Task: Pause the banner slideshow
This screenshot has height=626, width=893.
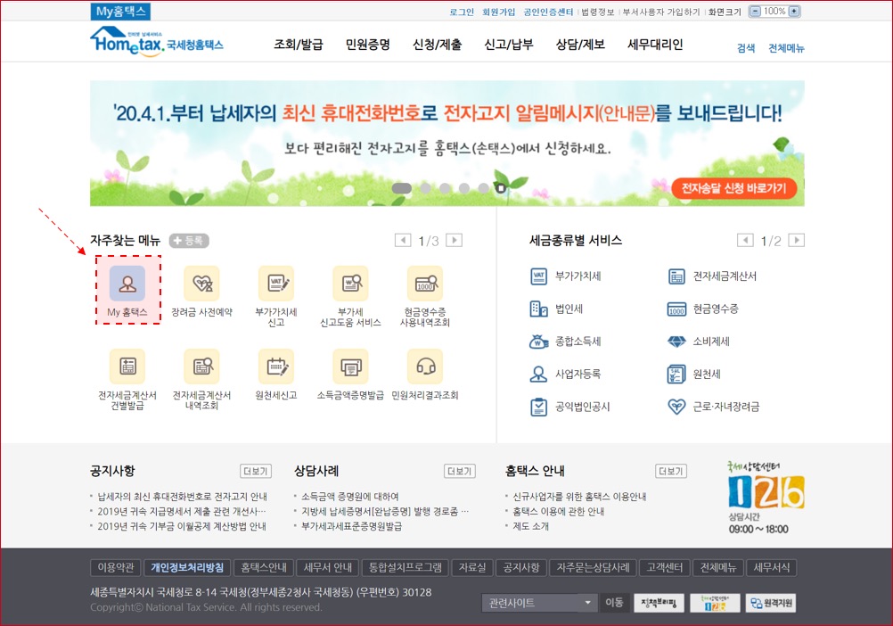Action: (x=501, y=188)
